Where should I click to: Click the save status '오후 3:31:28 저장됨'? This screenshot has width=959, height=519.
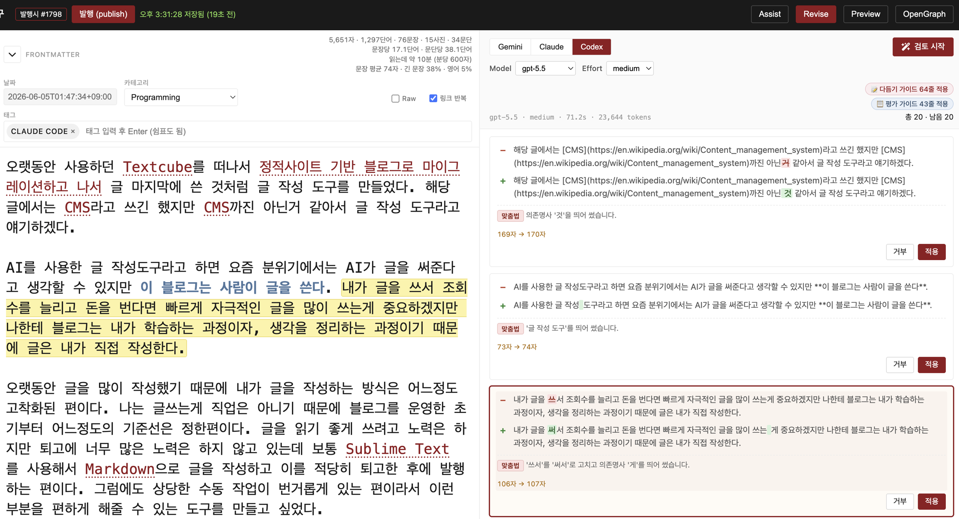(188, 14)
